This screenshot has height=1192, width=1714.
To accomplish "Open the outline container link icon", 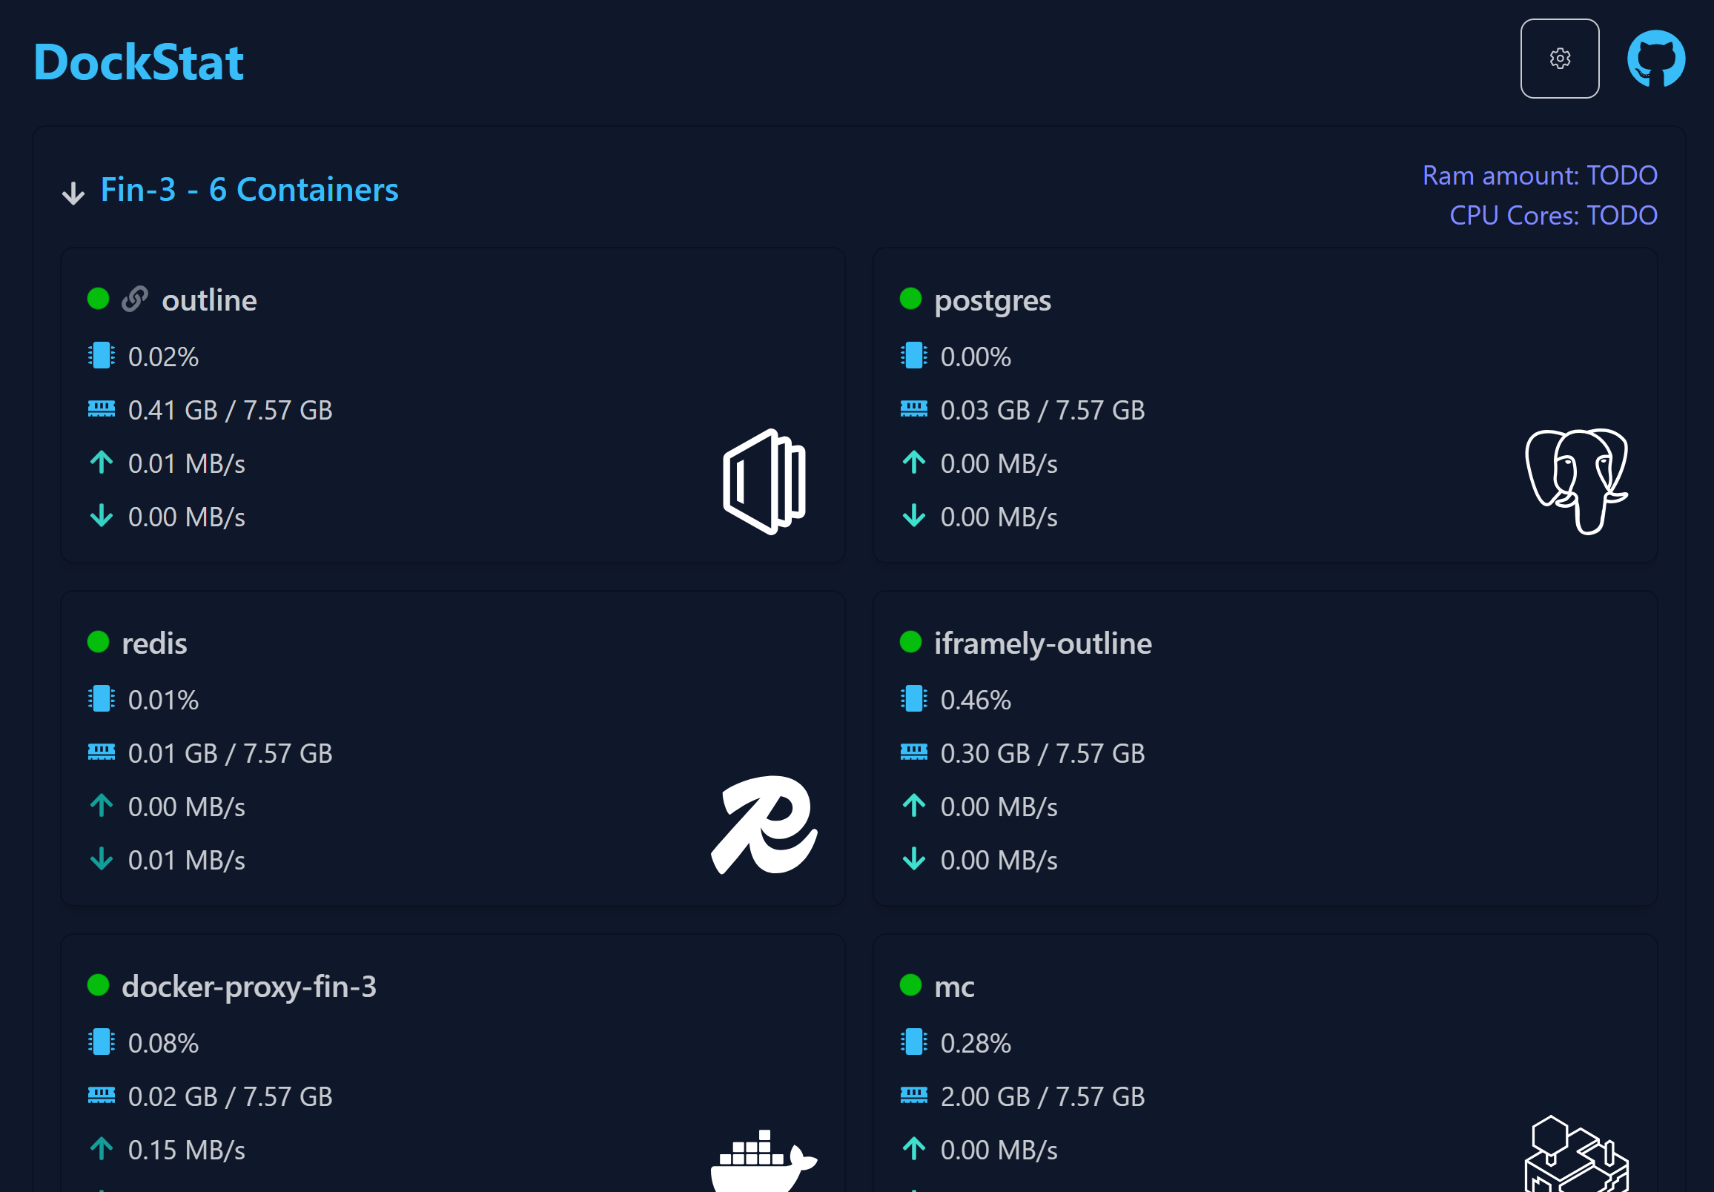I will point(135,299).
